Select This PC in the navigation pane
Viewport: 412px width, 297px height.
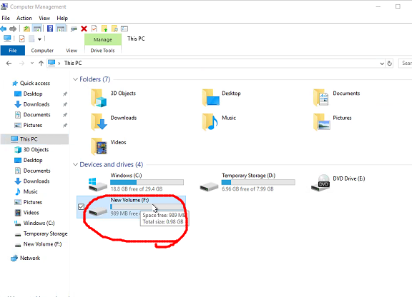34,139
